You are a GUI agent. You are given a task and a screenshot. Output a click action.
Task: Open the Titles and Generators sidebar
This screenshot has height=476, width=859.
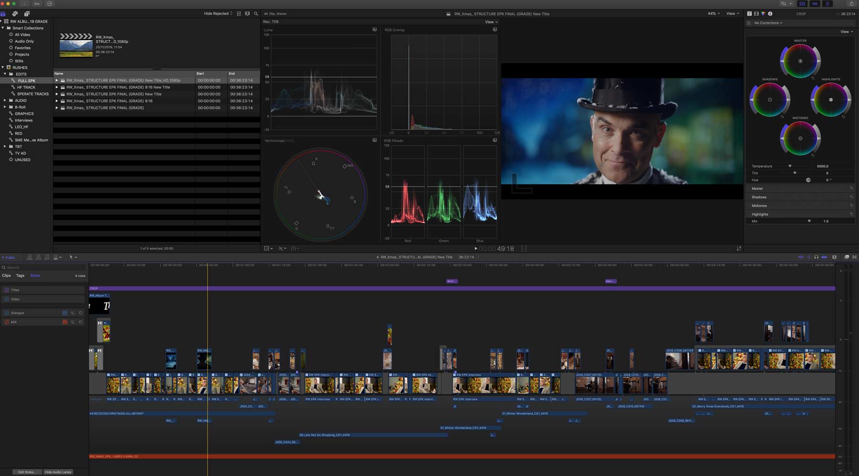(x=27, y=13)
